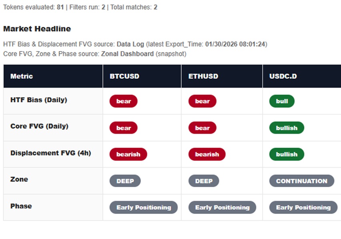Click BTCUSD Early Positioning phase badge
The height and width of the screenshot is (239, 341).
(144, 207)
